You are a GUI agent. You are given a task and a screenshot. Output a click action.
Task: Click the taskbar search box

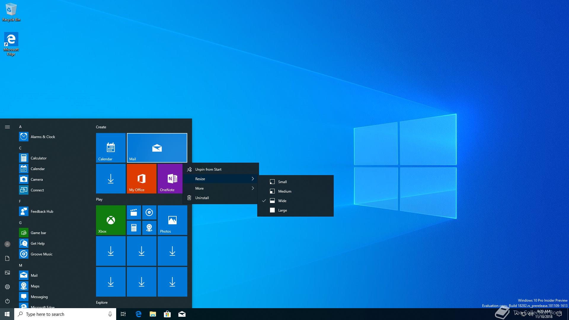(65, 314)
